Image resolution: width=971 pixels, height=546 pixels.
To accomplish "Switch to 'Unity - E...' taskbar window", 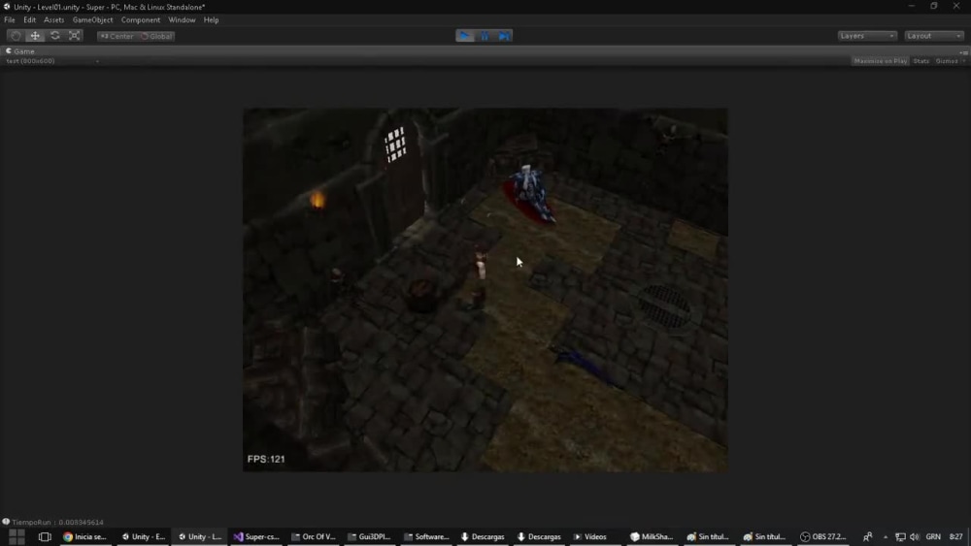I will [x=144, y=536].
